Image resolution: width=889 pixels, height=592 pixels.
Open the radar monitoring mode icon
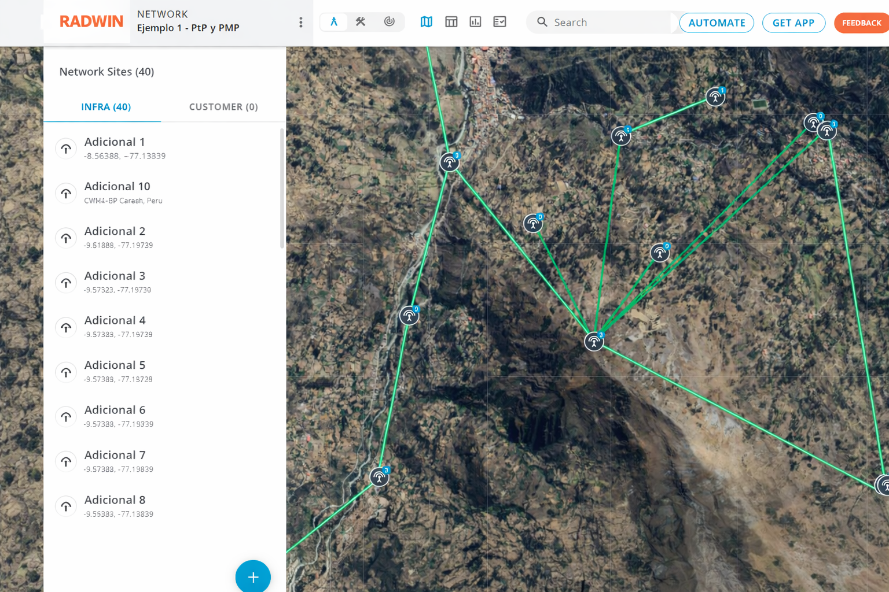[x=390, y=22]
